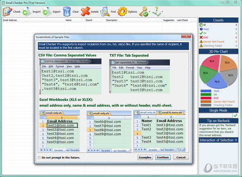The width and height of the screenshot is (242, 177).
Task: Click the key registration icon
Action: pyautogui.click(x=144, y=12)
